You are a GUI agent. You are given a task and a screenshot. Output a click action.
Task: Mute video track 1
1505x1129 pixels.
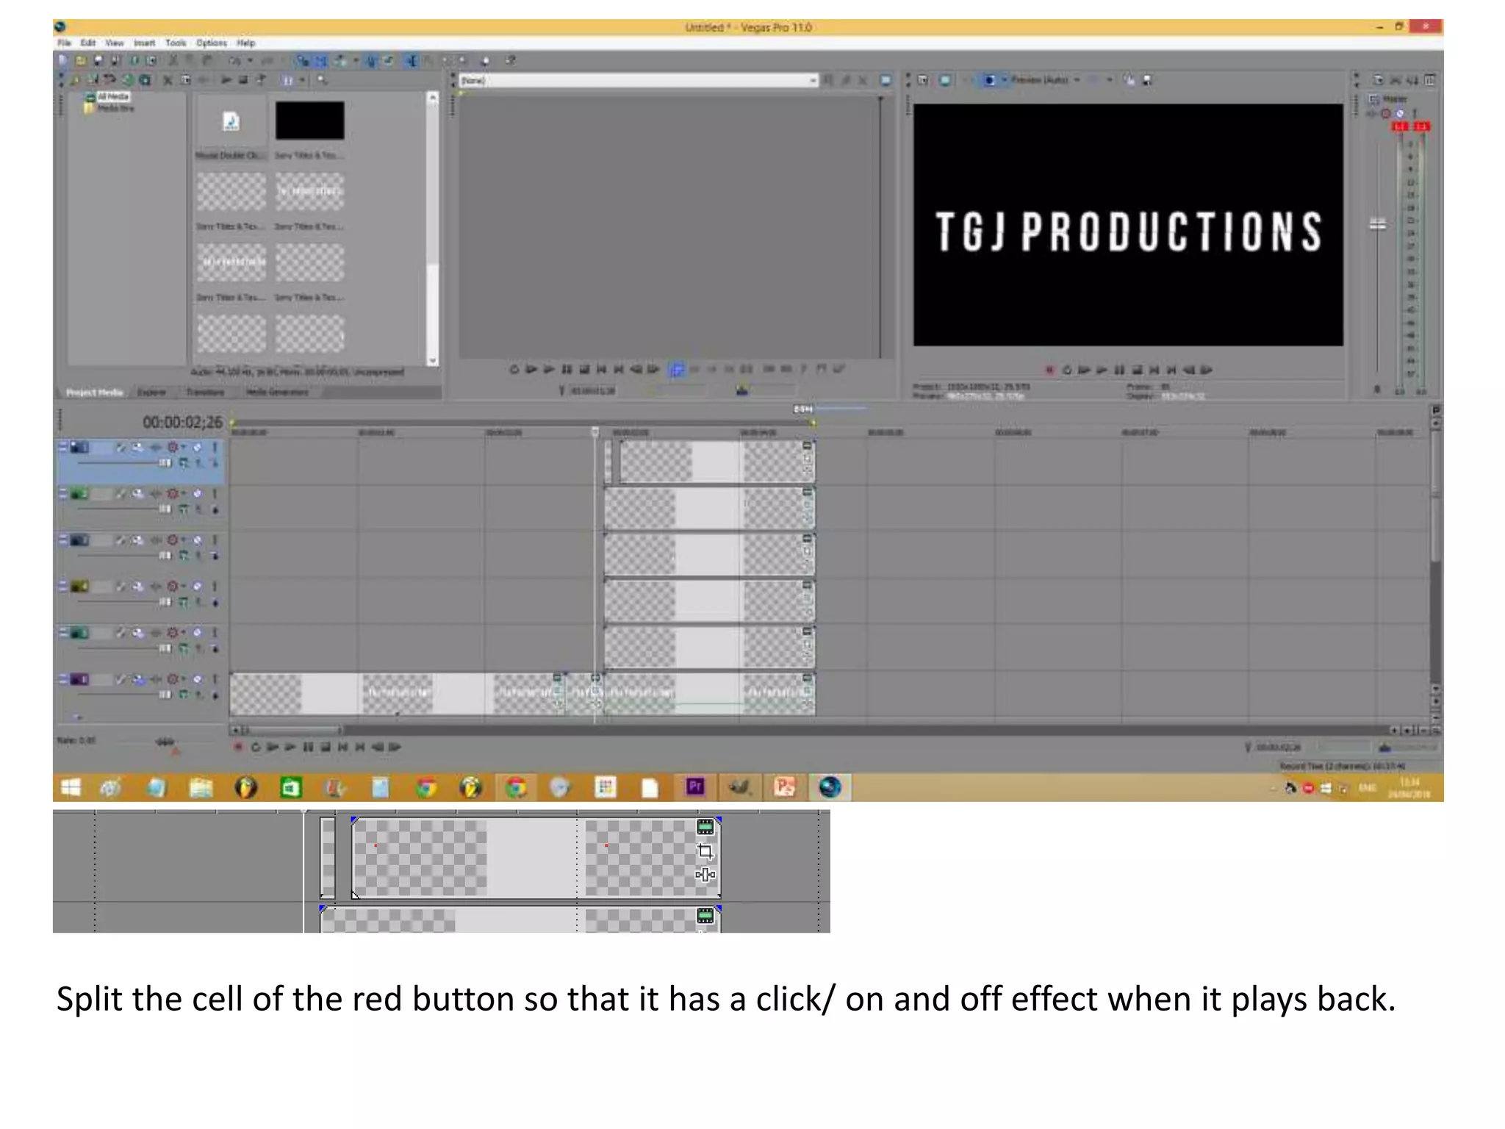pyautogui.click(x=197, y=447)
